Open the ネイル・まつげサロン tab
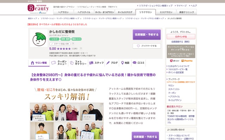This screenshot has height=140, width=225. click(x=104, y=12)
